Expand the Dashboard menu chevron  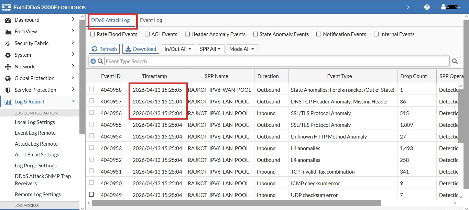coord(73,20)
